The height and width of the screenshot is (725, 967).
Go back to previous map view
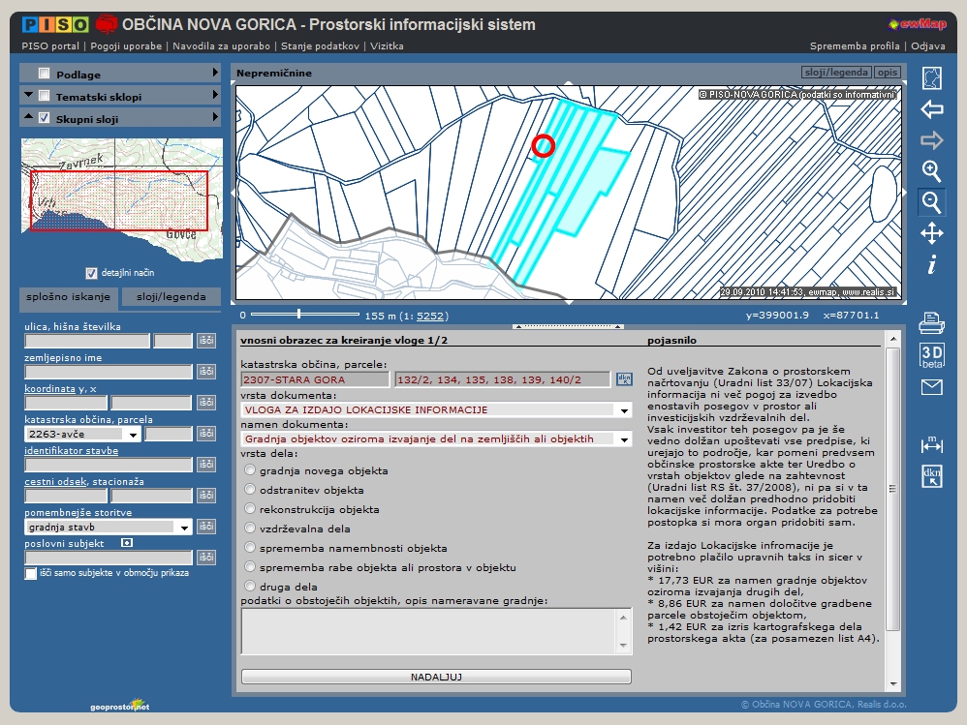click(931, 109)
